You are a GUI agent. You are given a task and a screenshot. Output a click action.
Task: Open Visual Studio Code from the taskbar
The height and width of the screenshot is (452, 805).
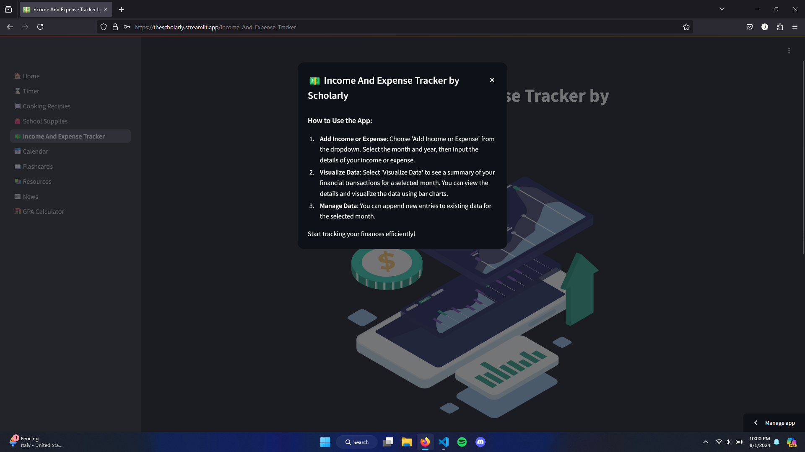pyautogui.click(x=444, y=442)
